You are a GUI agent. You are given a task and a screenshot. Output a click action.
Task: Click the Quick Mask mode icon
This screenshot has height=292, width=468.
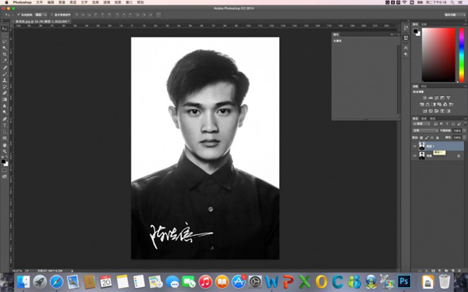[x=5, y=170]
